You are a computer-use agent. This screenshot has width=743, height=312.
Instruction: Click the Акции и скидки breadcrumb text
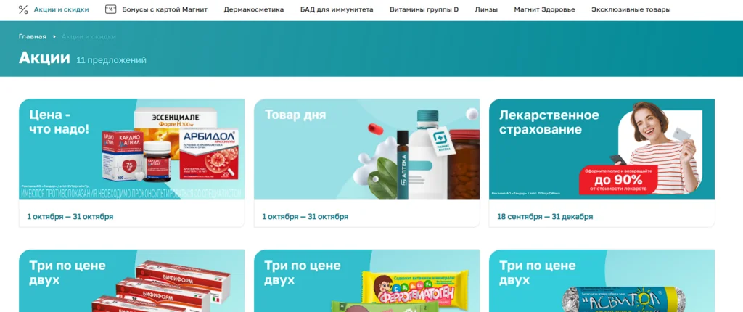click(x=89, y=36)
